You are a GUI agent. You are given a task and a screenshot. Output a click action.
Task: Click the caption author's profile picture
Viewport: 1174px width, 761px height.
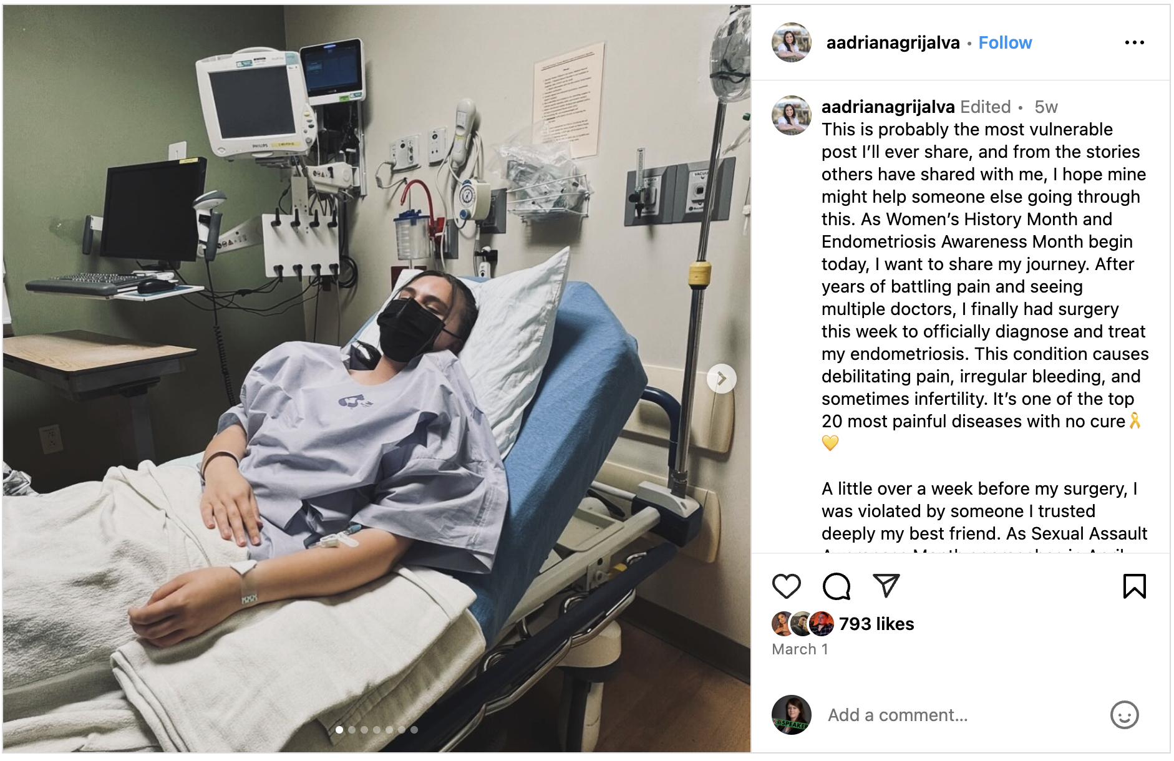tap(792, 115)
